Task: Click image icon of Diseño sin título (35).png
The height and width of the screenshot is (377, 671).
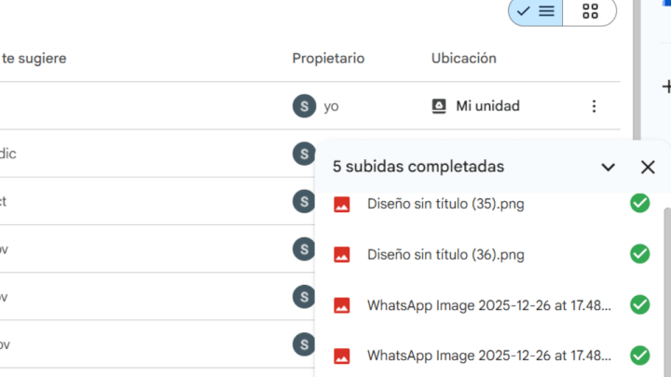Action: tap(341, 204)
